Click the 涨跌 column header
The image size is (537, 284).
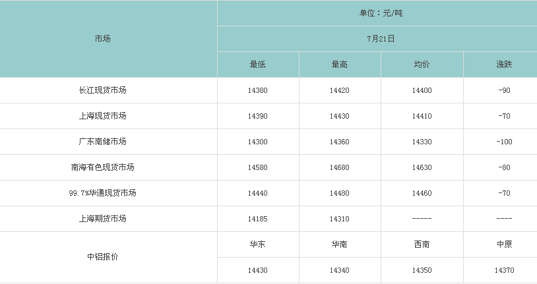tap(504, 65)
